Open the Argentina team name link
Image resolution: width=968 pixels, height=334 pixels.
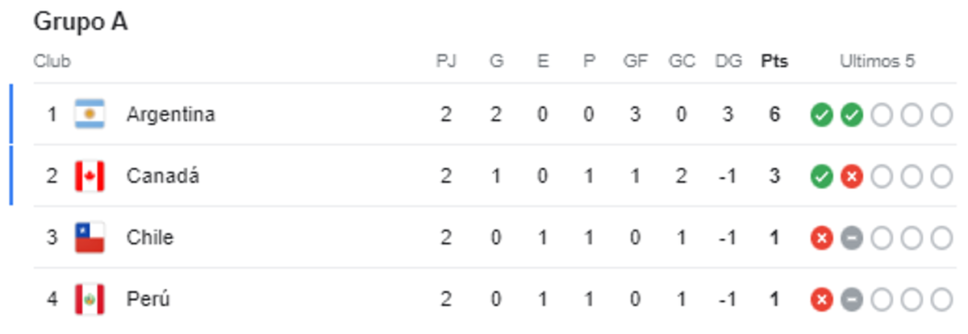170,114
